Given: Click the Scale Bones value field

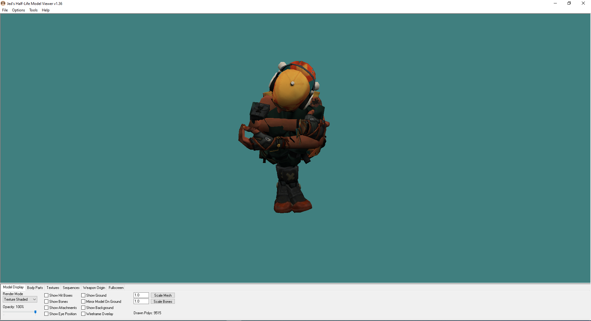Looking at the screenshot, I should pyautogui.click(x=141, y=301).
